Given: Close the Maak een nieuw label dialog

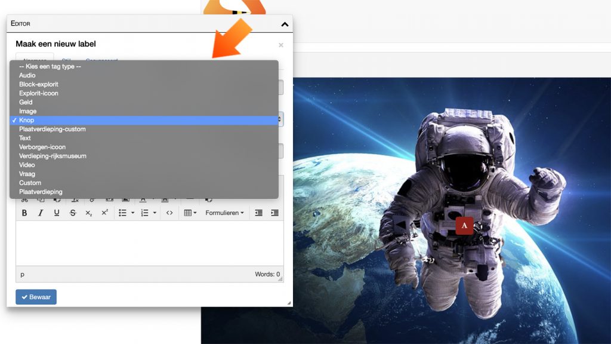Looking at the screenshot, I should pyautogui.click(x=281, y=45).
